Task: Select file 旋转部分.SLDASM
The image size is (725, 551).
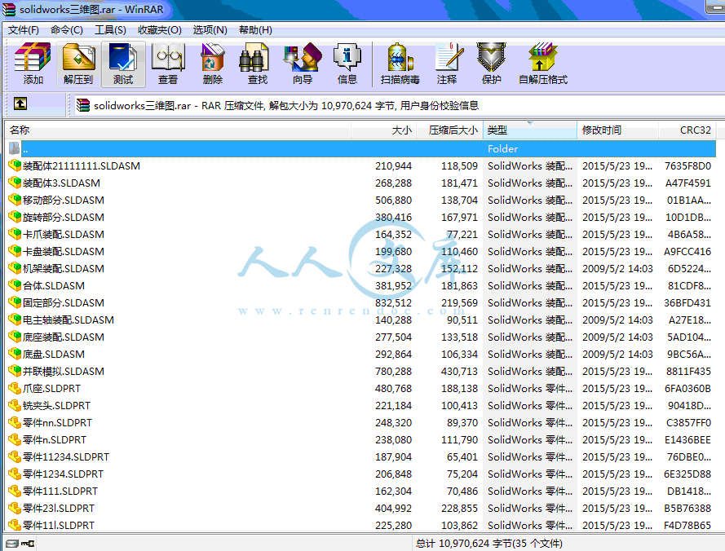Action: click(64, 218)
